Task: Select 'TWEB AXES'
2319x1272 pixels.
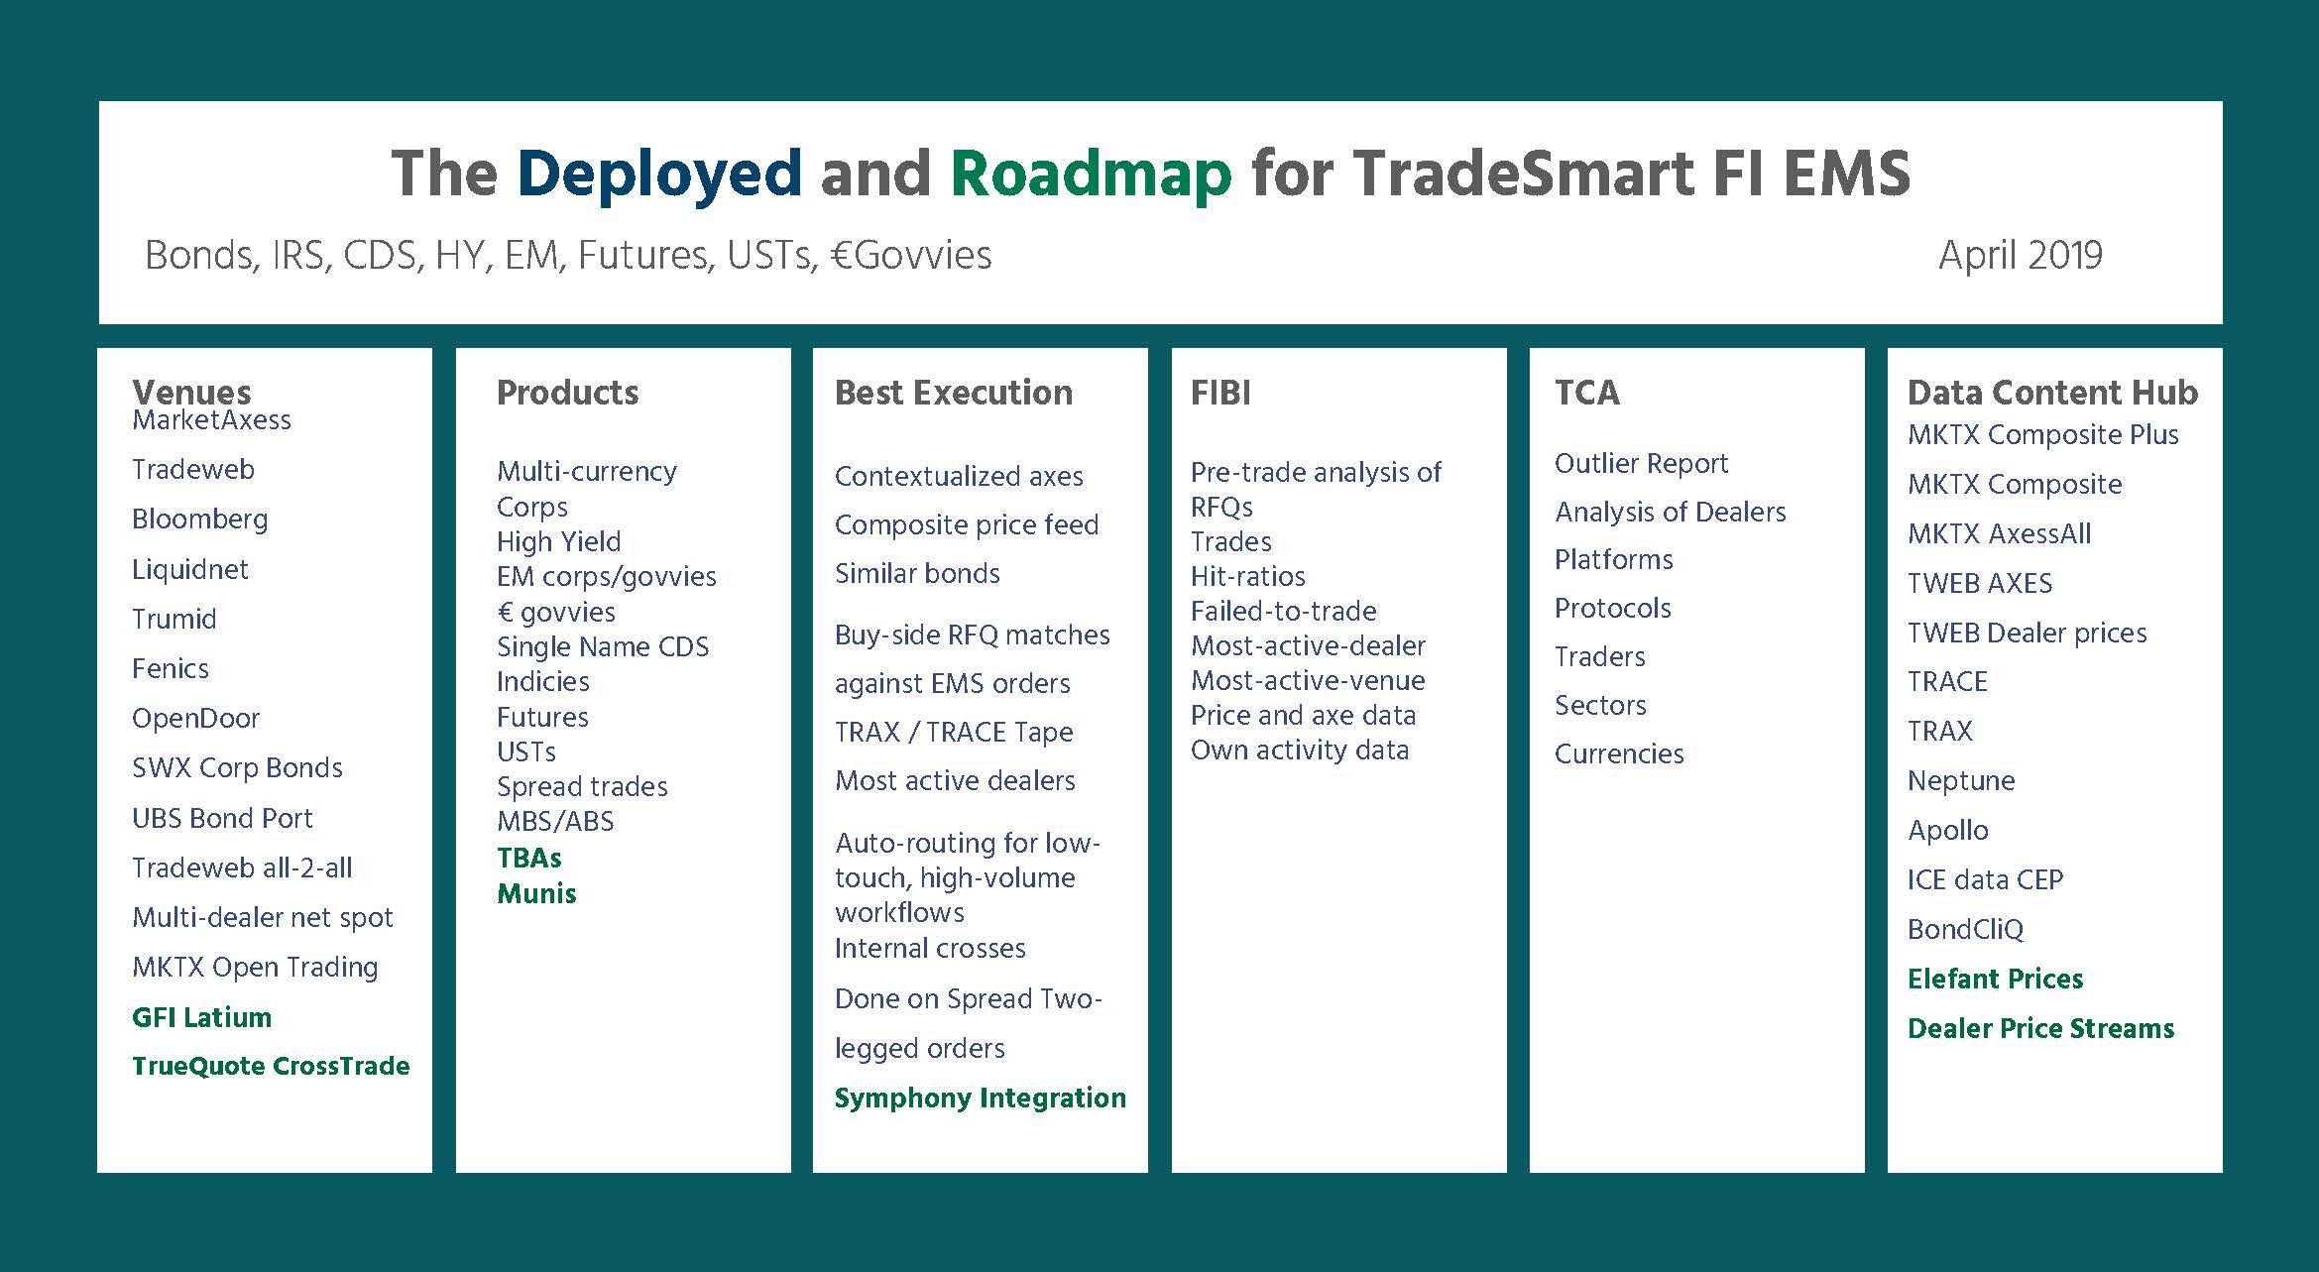Action: [x=1980, y=584]
